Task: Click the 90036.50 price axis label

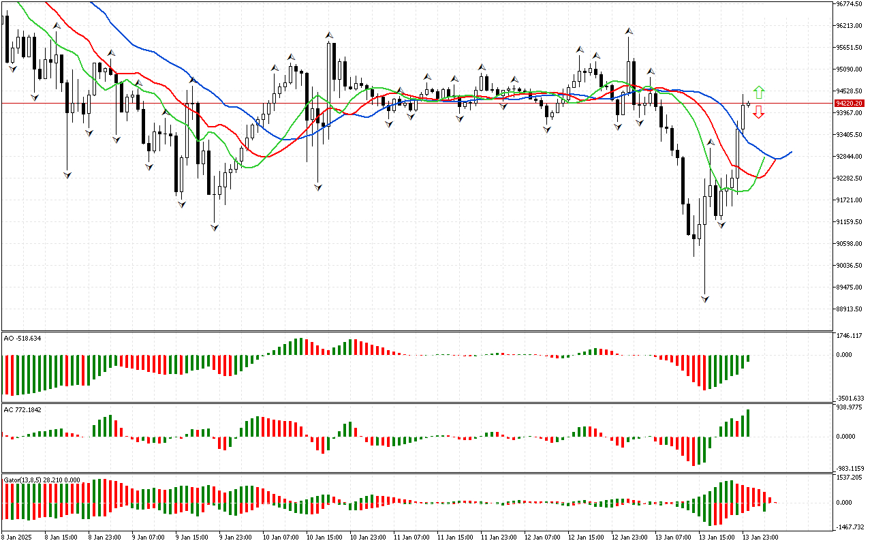Action: coord(849,265)
